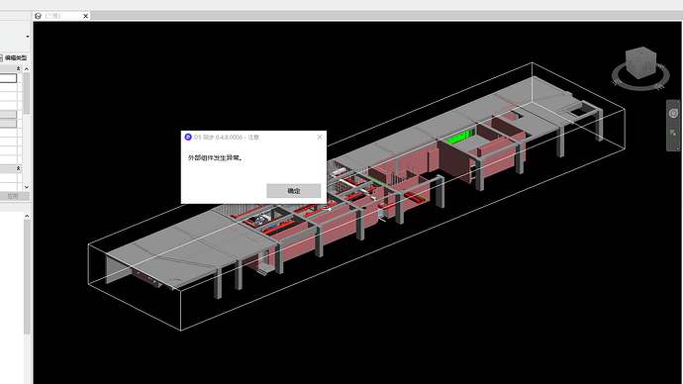Click the upper gray property button

[8, 115]
